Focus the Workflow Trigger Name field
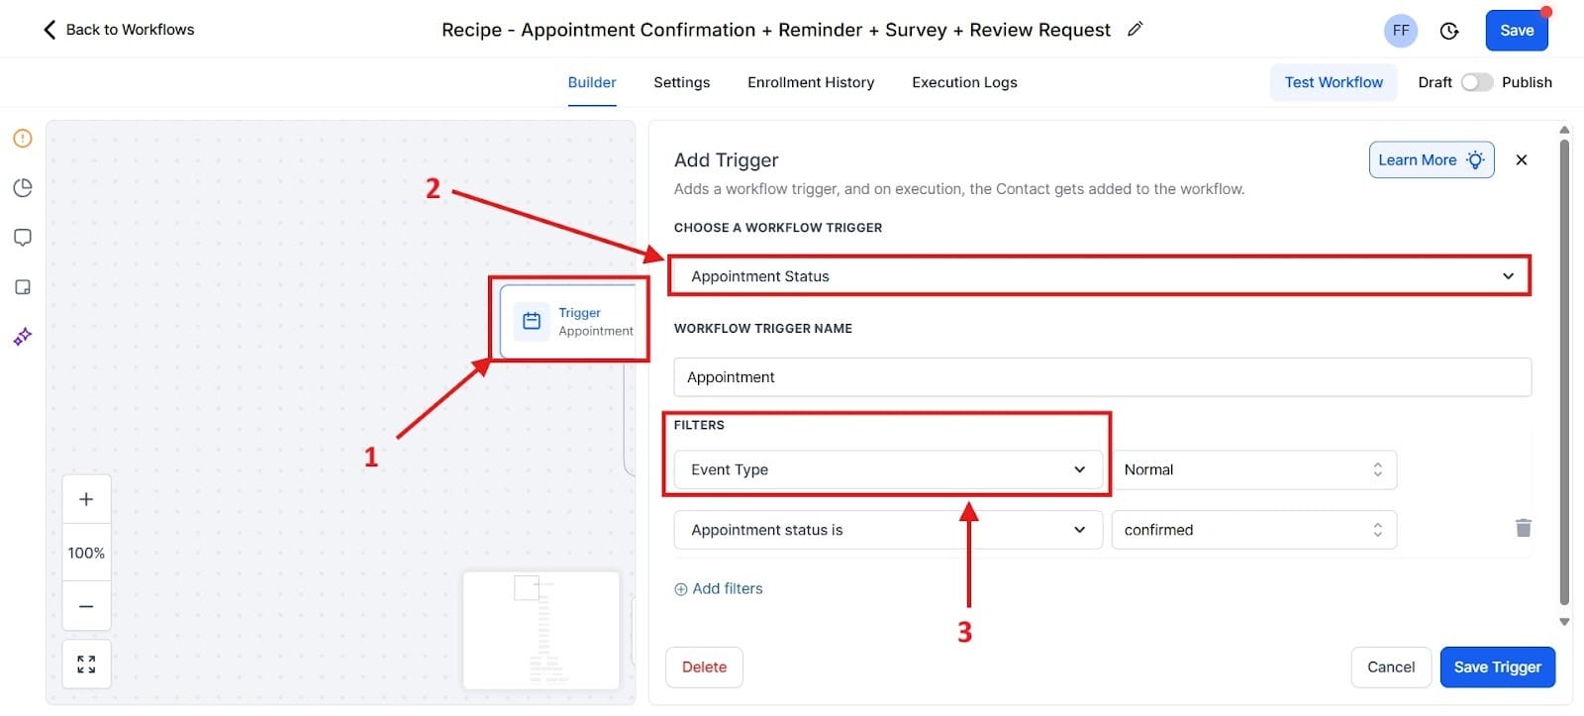The height and width of the screenshot is (716, 1584). [1102, 377]
